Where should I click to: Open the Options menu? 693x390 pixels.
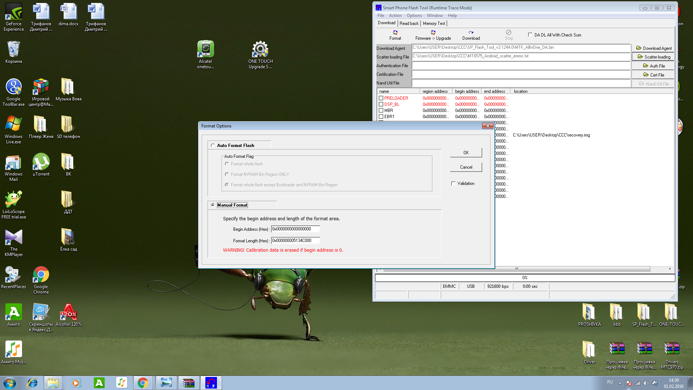tap(414, 16)
